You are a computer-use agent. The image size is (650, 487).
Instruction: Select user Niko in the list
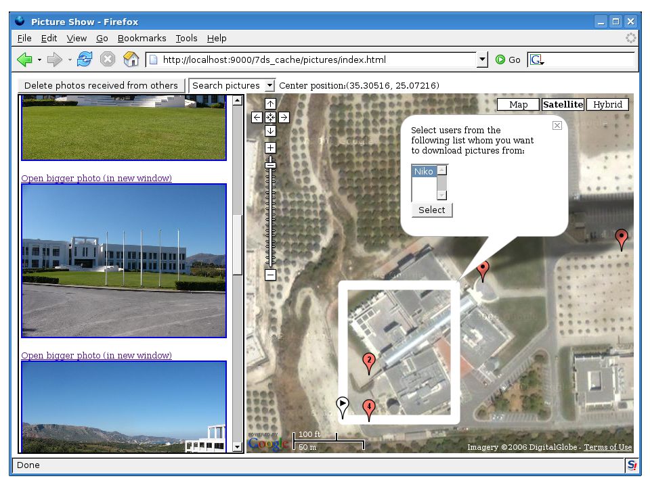tap(424, 171)
